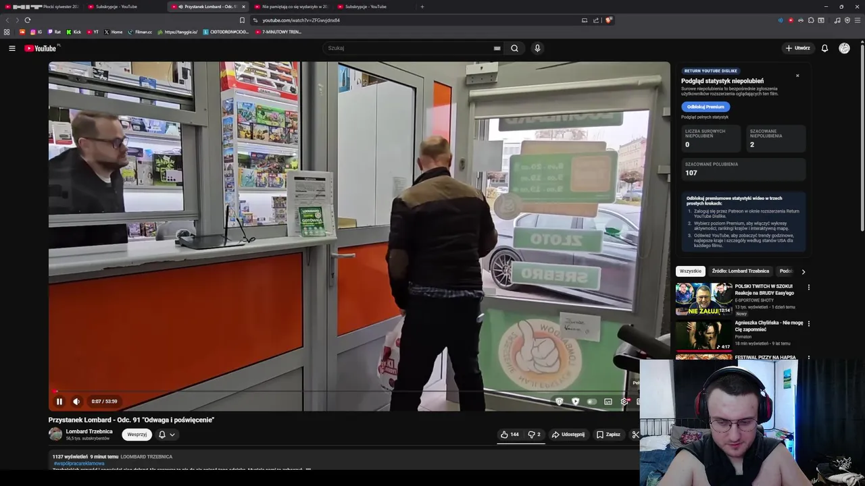The image size is (865, 486).
Task: Toggle subtitles button in the player
Action: [608, 402]
